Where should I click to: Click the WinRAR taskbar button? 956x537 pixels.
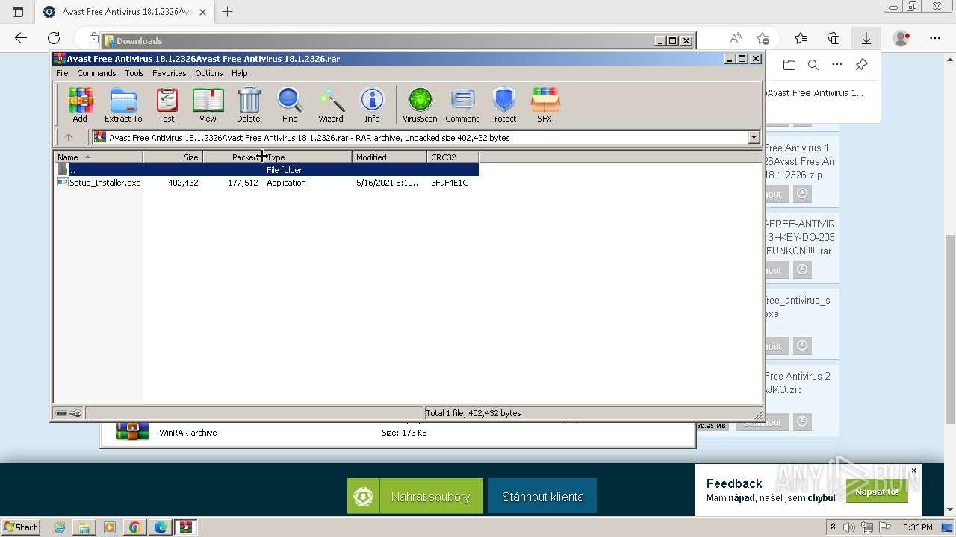(186, 527)
